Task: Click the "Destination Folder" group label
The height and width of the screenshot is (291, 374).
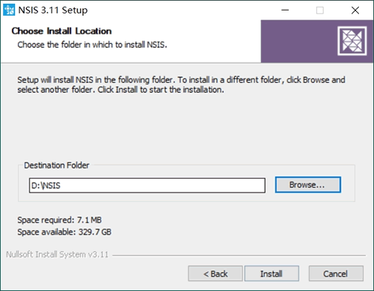Action: tap(57, 165)
